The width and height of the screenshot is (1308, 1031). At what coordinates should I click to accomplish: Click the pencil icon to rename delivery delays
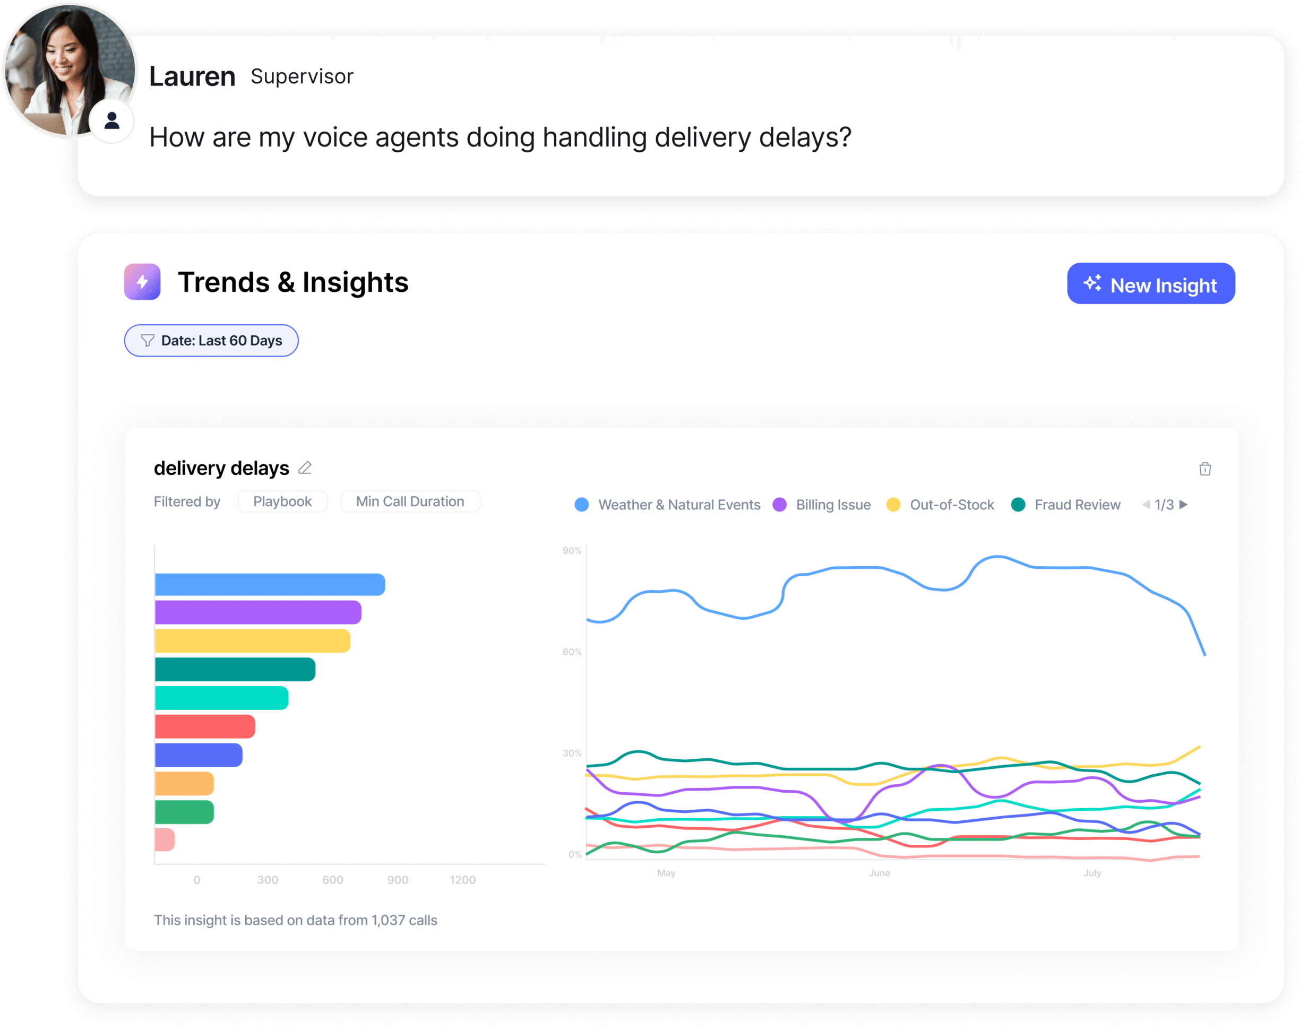click(x=306, y=467)
